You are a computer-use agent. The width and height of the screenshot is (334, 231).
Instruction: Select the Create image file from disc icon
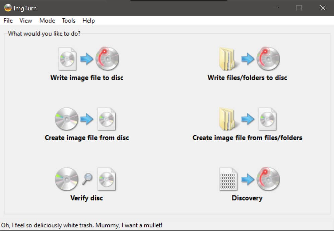(x=86, y=119)
